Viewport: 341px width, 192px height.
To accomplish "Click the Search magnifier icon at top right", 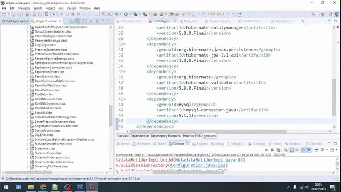I will (313, 14).
